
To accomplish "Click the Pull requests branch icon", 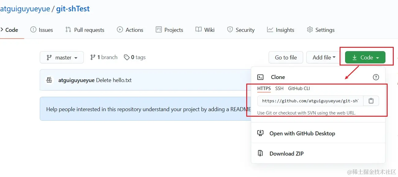I will (x=68, y=29).
